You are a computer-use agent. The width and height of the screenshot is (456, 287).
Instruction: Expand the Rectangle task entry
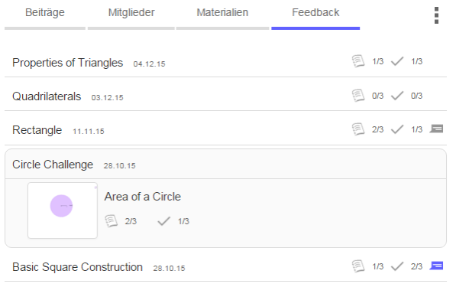[x=225, y=129]
